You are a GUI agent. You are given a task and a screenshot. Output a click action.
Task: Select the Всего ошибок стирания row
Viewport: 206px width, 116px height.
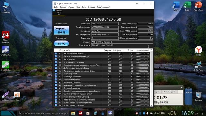click(x=102, y=105)
